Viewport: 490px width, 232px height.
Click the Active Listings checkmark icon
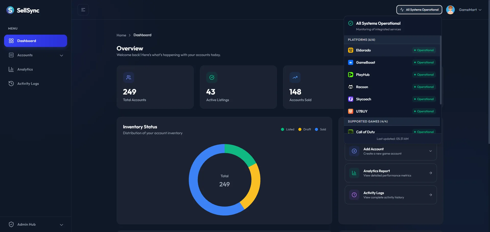tap(212, 77)
